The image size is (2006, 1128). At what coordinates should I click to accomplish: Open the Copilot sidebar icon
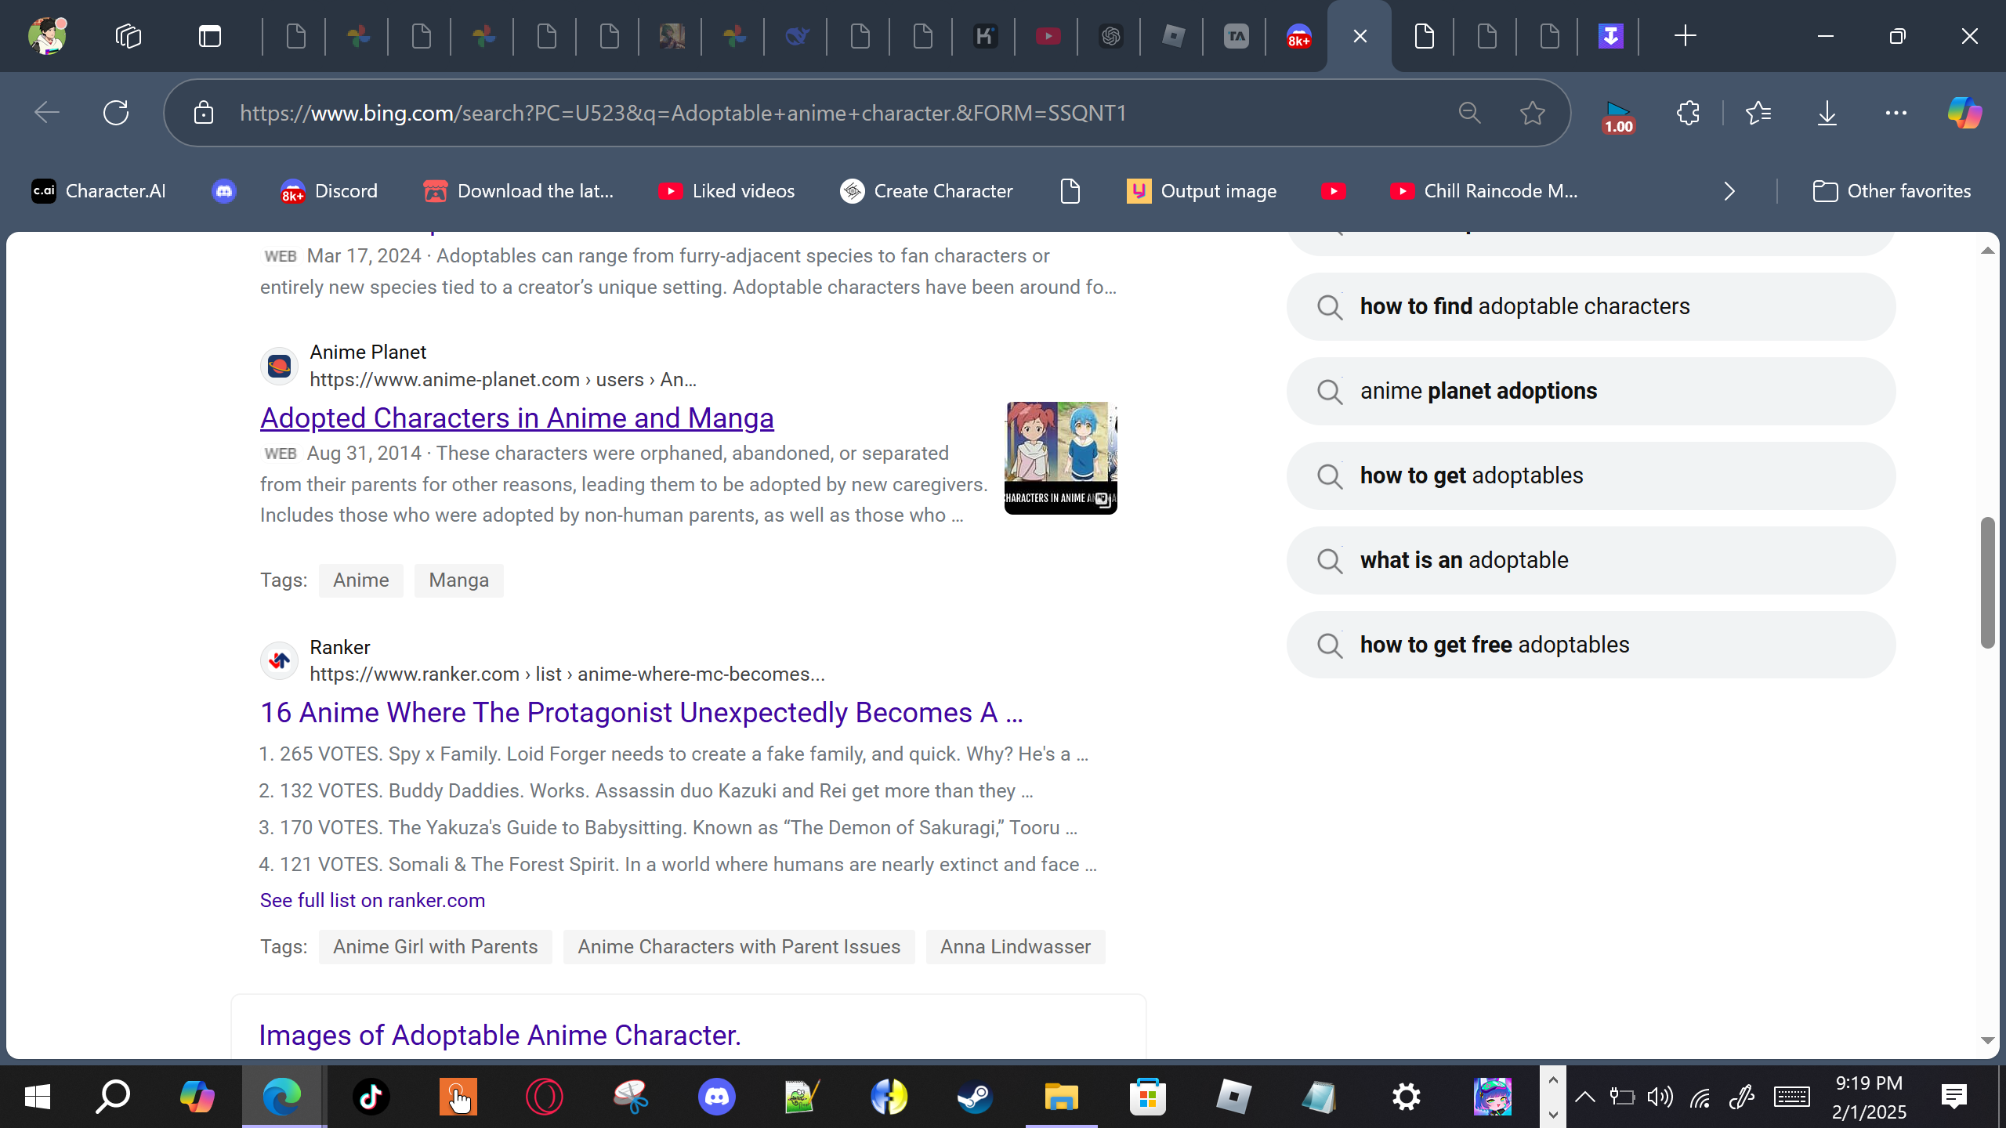click(1964, 113)
